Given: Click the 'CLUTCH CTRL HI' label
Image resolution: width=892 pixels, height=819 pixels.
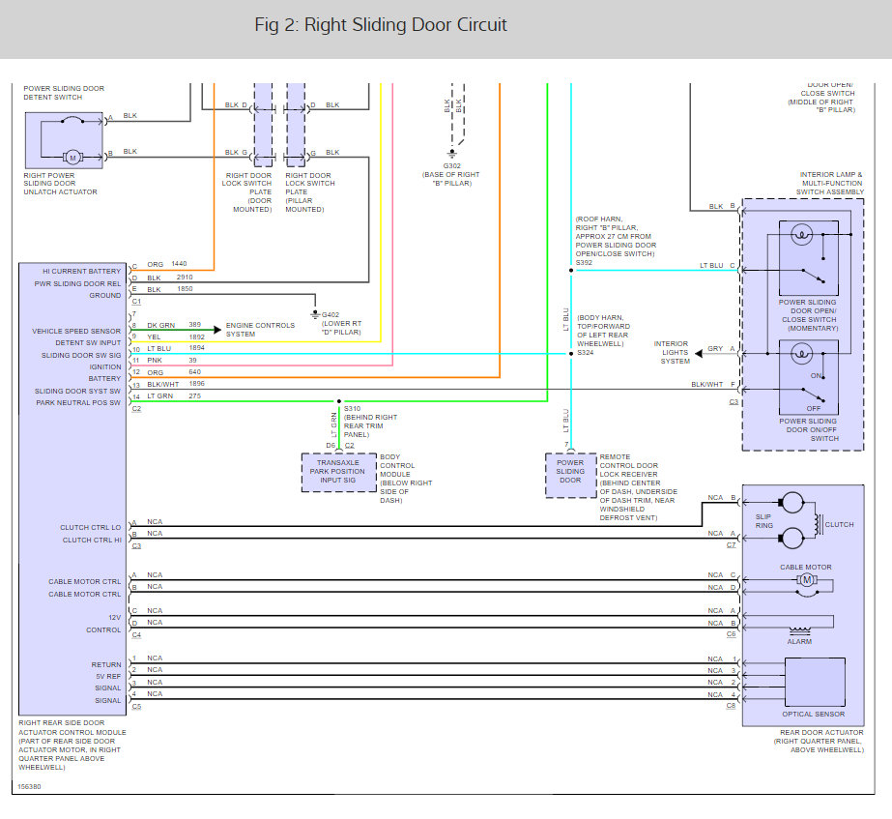Looking at the screenshot, I should 92,541.
